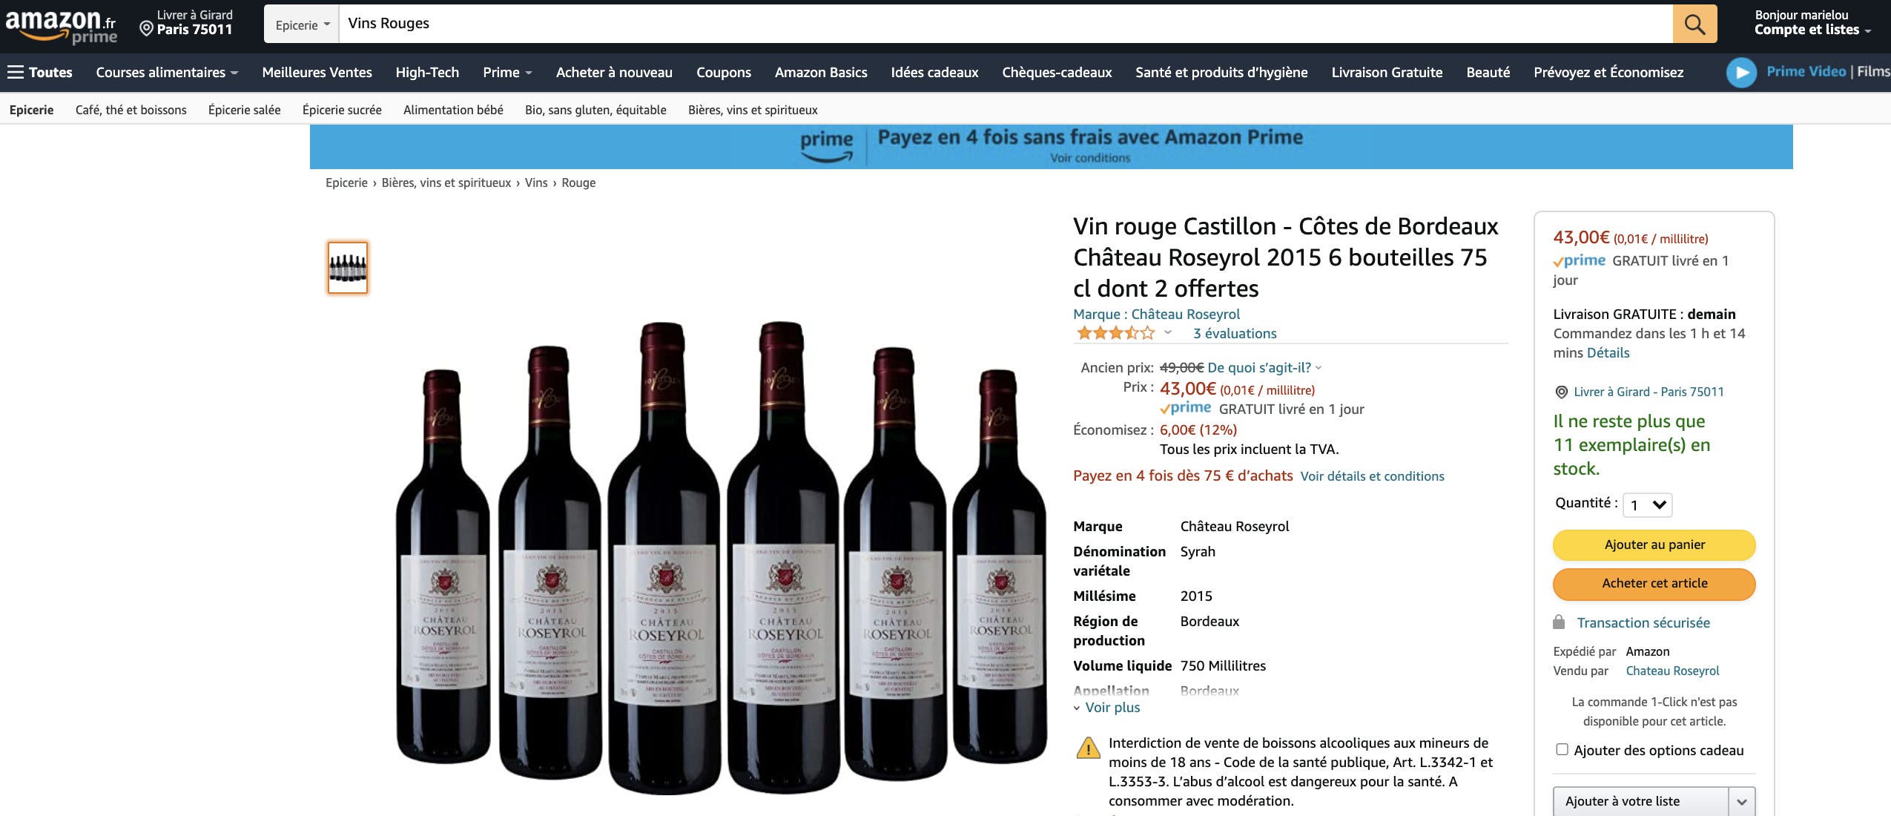1891x816 pixels.
Task: Select the six bottles thumbnail image
Action: (348, 267)
